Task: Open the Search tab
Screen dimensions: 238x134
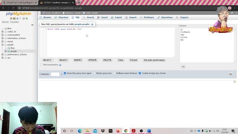Action: 89,17
